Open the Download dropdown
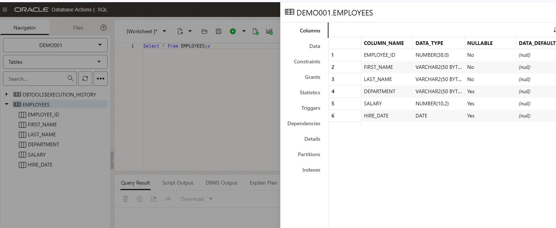556x228 pixels. point(197,199)
